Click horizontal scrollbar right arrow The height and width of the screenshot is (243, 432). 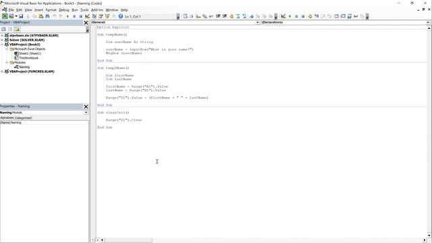[x=425, y=240]
